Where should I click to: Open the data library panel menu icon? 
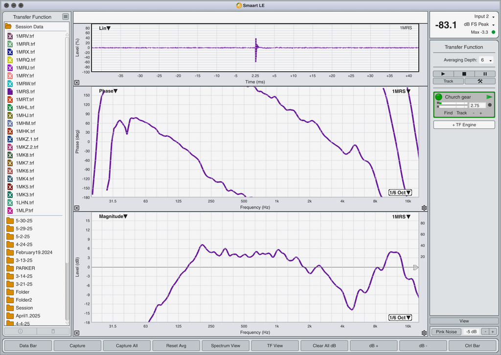pos(66,17)
